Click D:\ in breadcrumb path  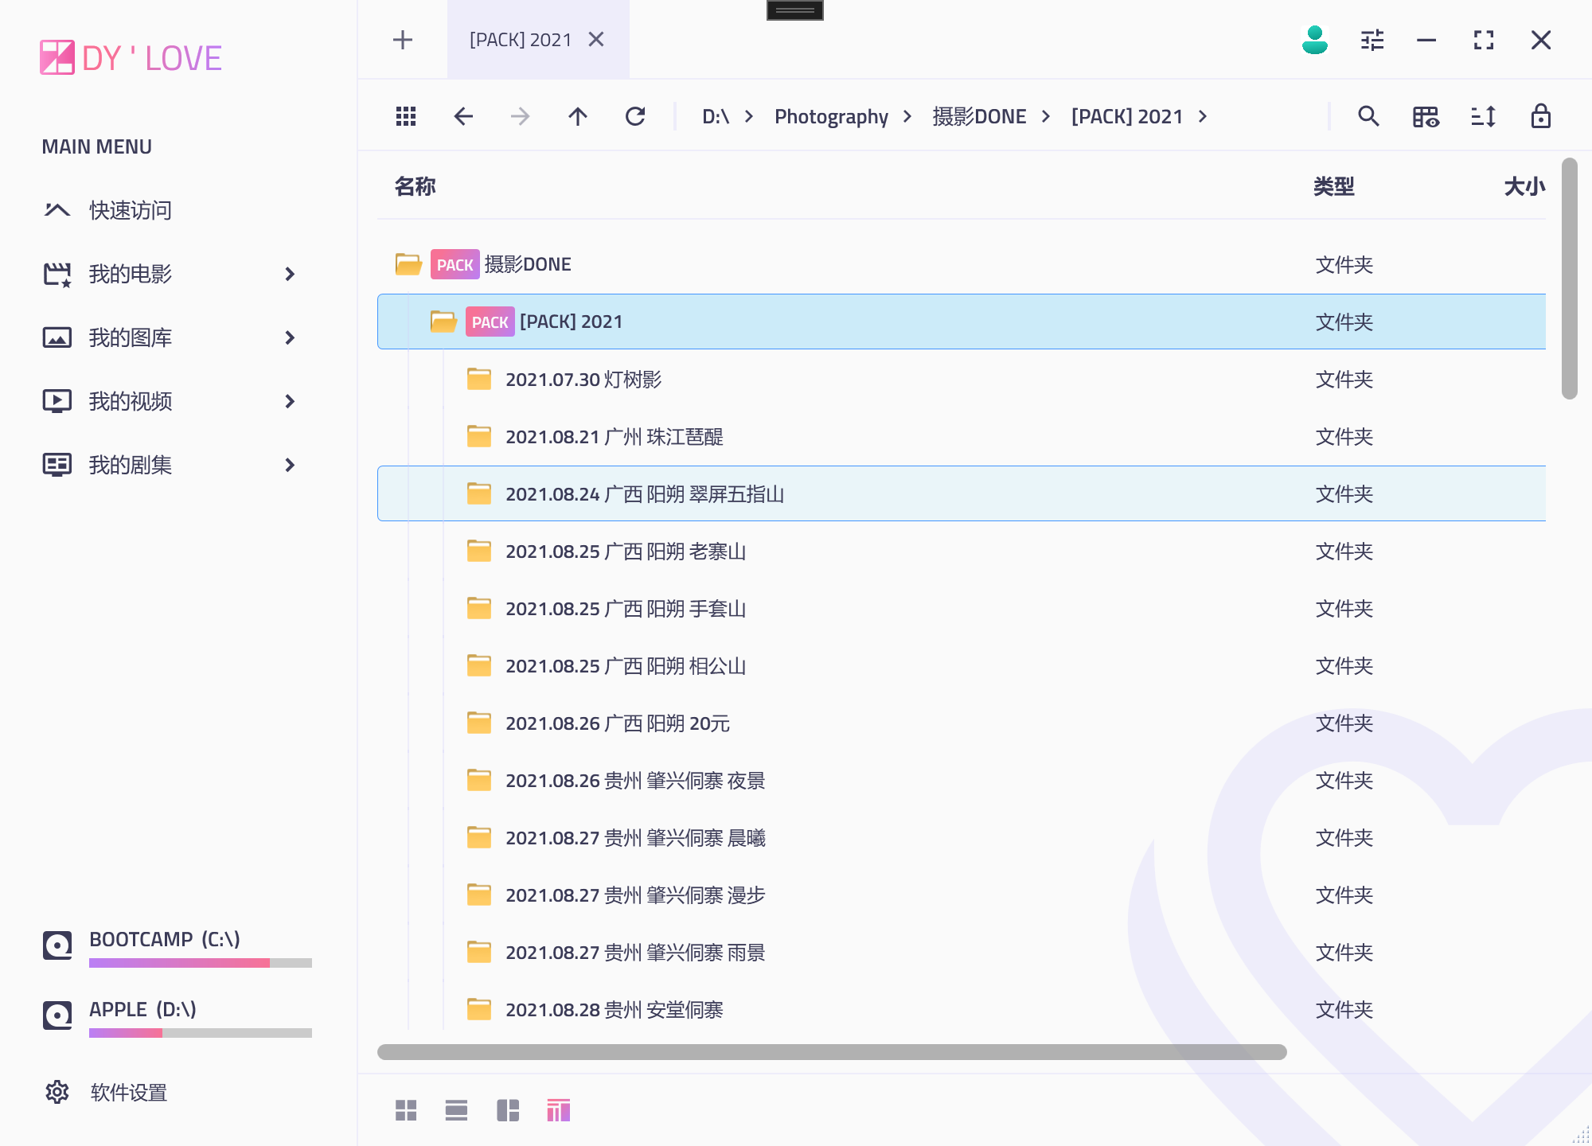716,117
